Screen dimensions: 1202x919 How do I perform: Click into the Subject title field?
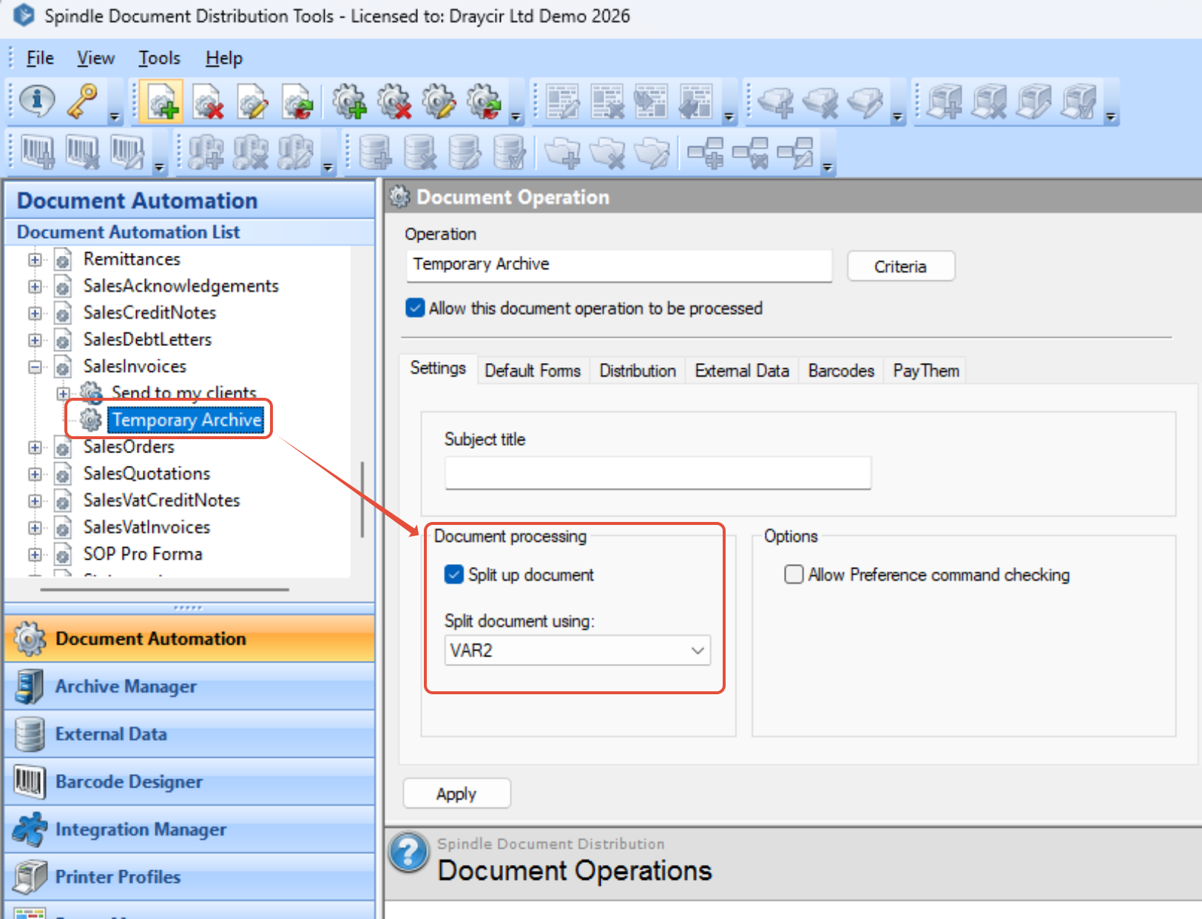[658, 472]
